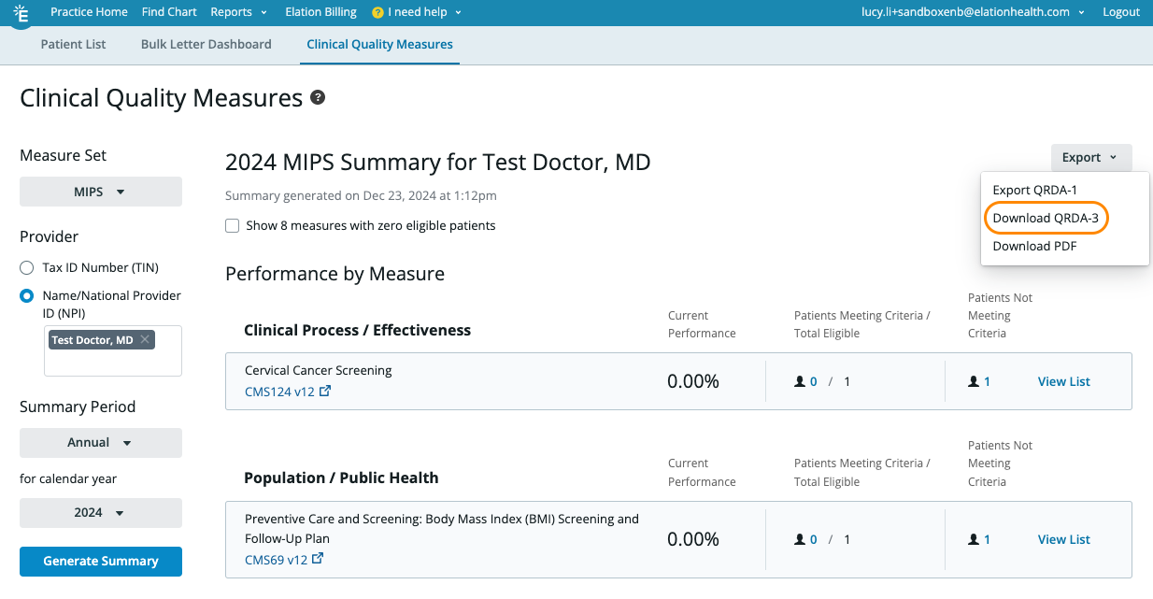Click patient icon in Cervical Cancer not-meeting column
This screenshot has height=599, width=1153.
[x=974, y=381]
